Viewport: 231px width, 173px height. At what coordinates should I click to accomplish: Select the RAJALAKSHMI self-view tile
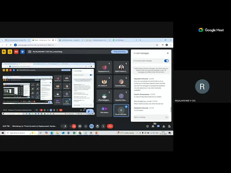pos(121,110)
